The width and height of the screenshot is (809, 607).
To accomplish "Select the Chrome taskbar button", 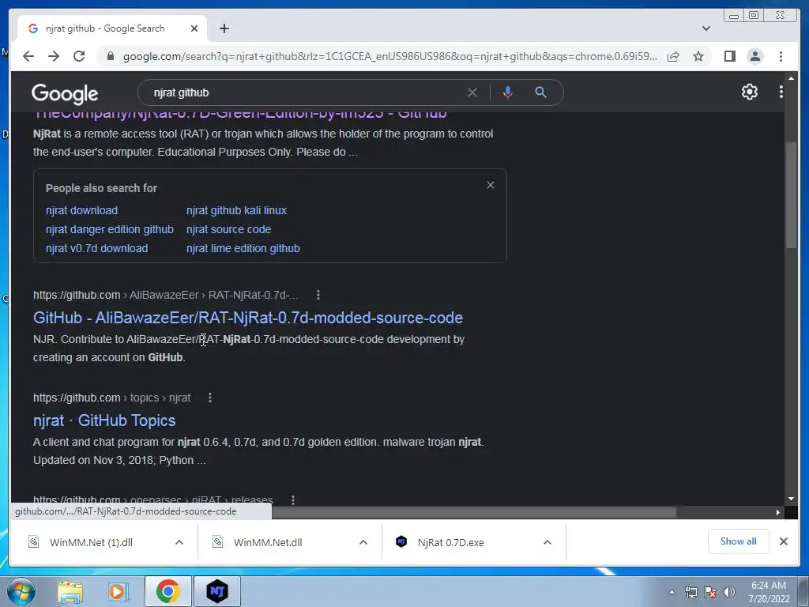I will point(168,591).
